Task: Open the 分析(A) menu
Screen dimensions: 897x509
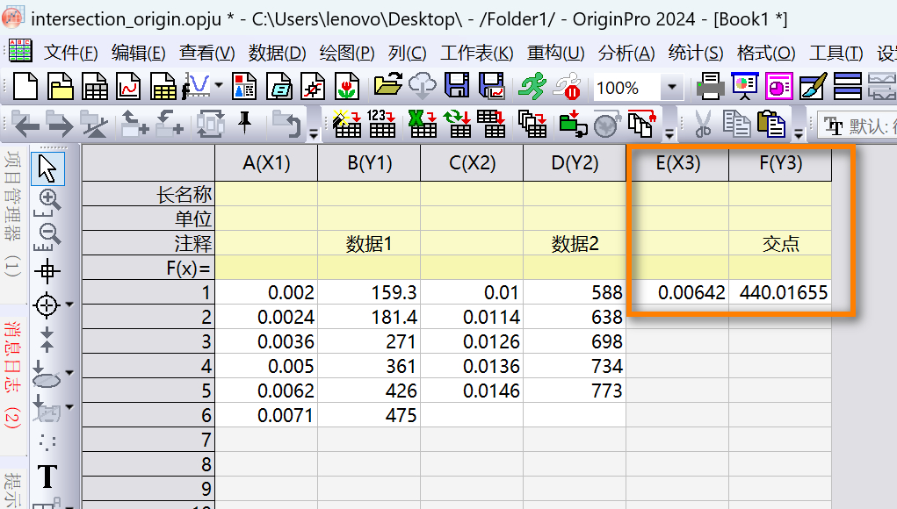Action: (626, 53)
